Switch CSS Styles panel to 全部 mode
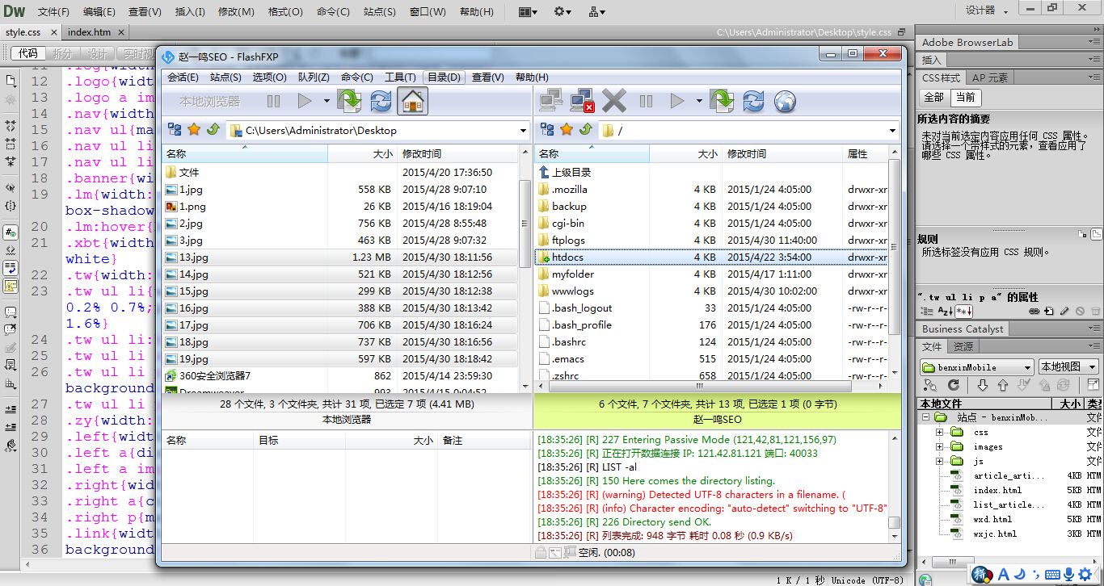Viewport: 1104px width, 586px height. pyautogui.click(x=933, y=97)
